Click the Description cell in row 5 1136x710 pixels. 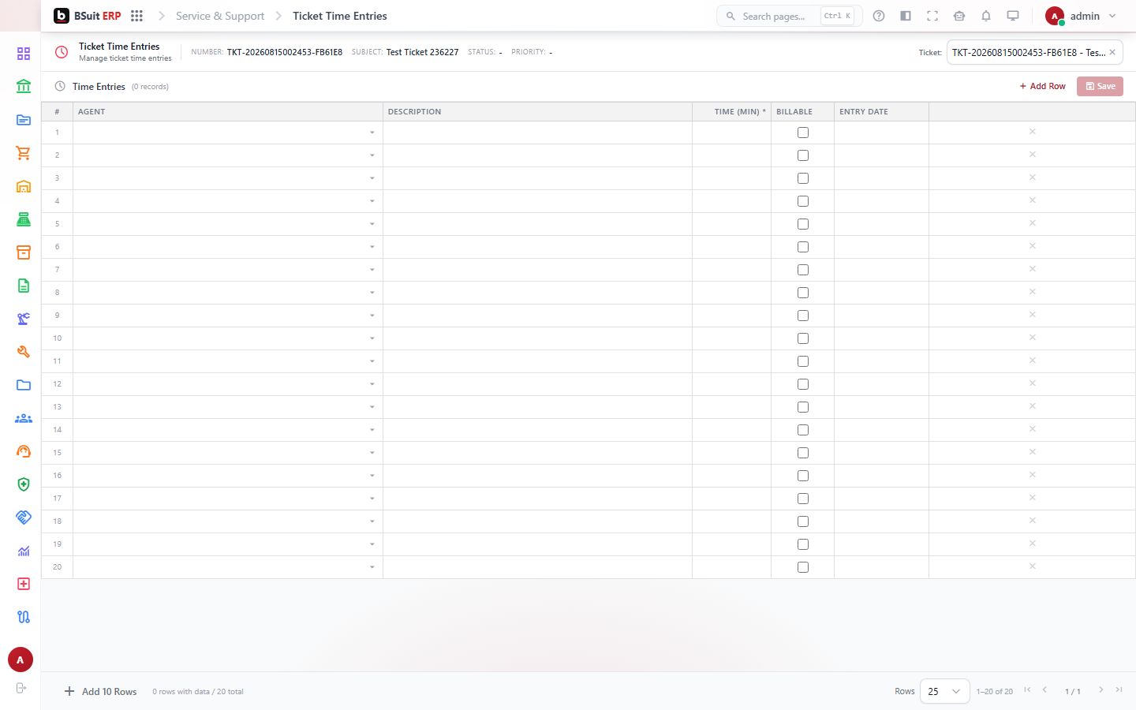537,224
